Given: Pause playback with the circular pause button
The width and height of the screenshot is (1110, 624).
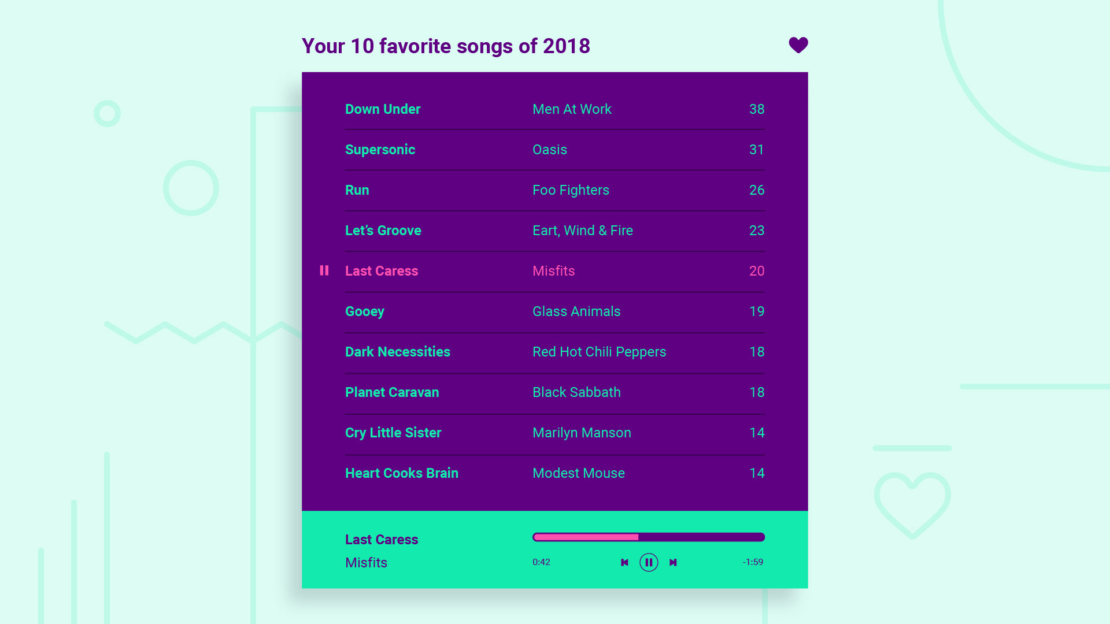Looking at the screenshot, I should coord(649,562).
